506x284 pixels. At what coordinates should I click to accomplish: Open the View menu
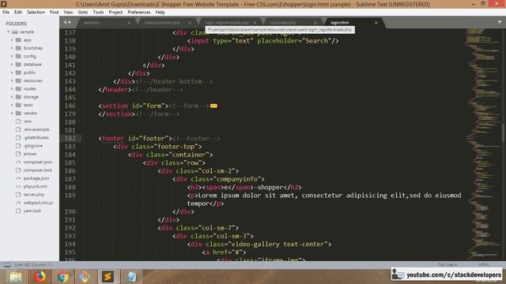[x=68, y=13]
